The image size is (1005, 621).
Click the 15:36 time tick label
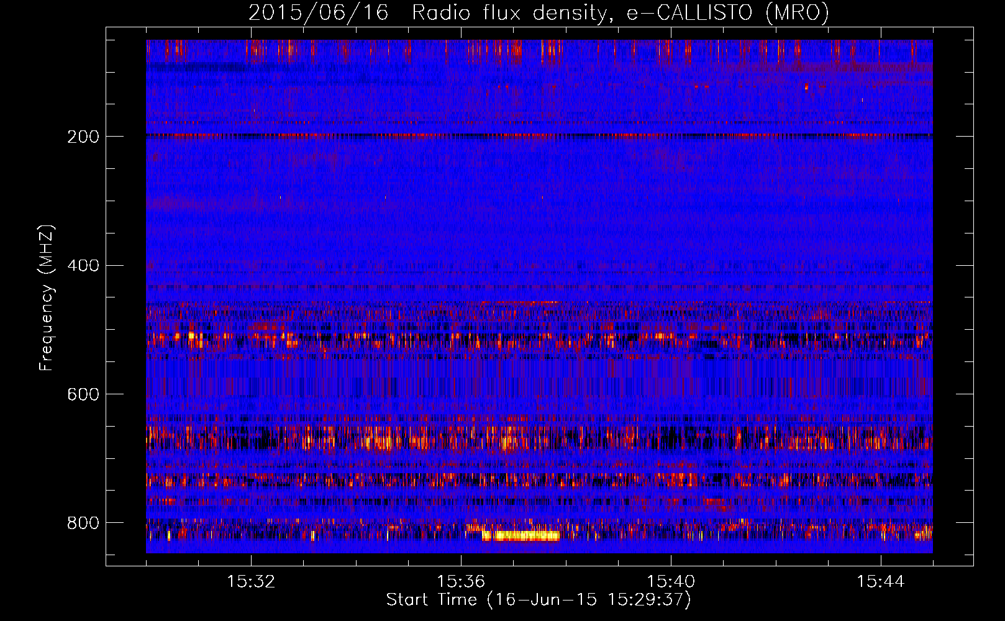(461, 582)
